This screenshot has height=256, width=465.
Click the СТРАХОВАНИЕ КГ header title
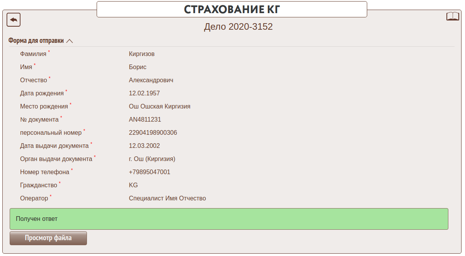click(x=232, y=10)
